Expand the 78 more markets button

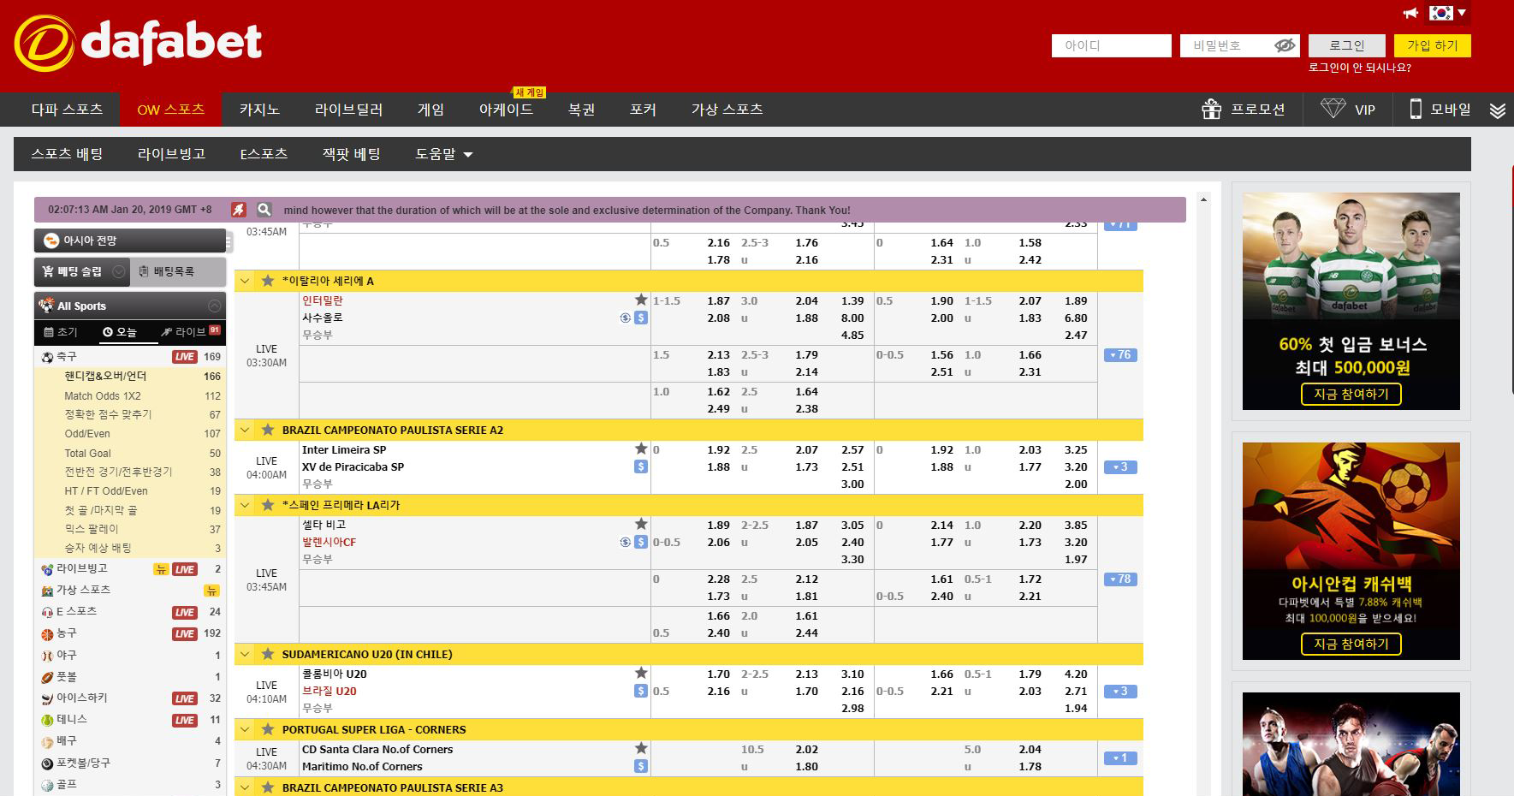(1120, 579)
